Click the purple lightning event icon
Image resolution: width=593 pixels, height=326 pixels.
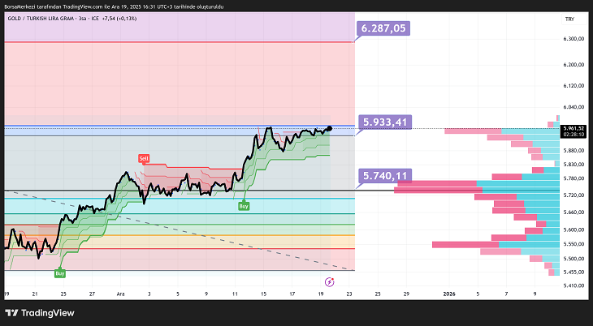(x=329, y=281)
